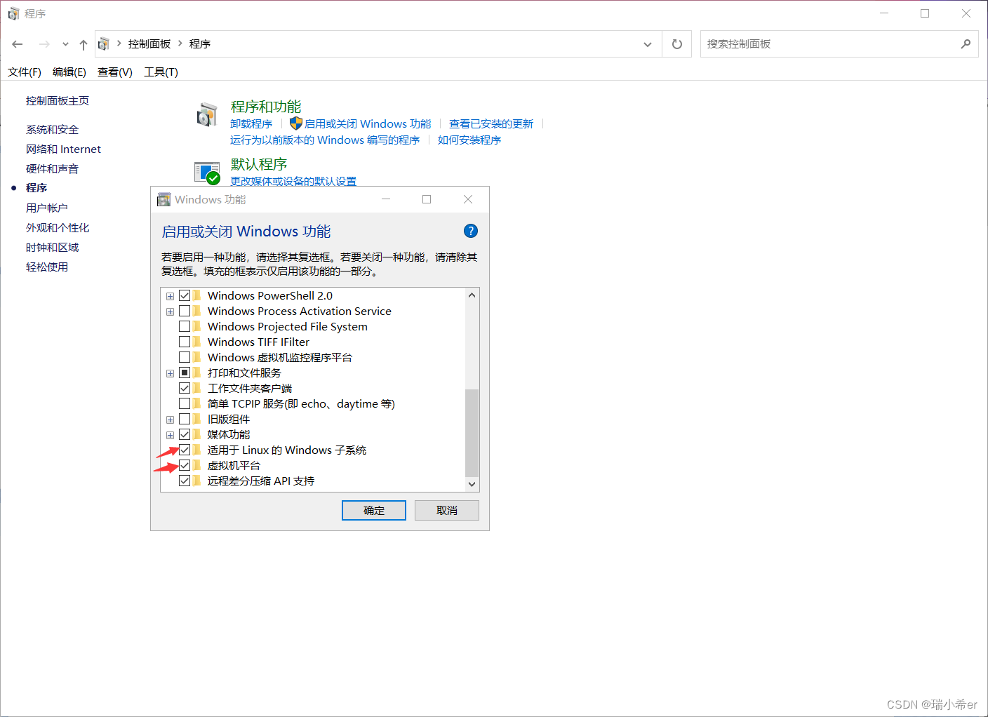The image size is (988, 717).
Task: Click the back arrow in navigation bar
Action: click(x=18, y=44)
